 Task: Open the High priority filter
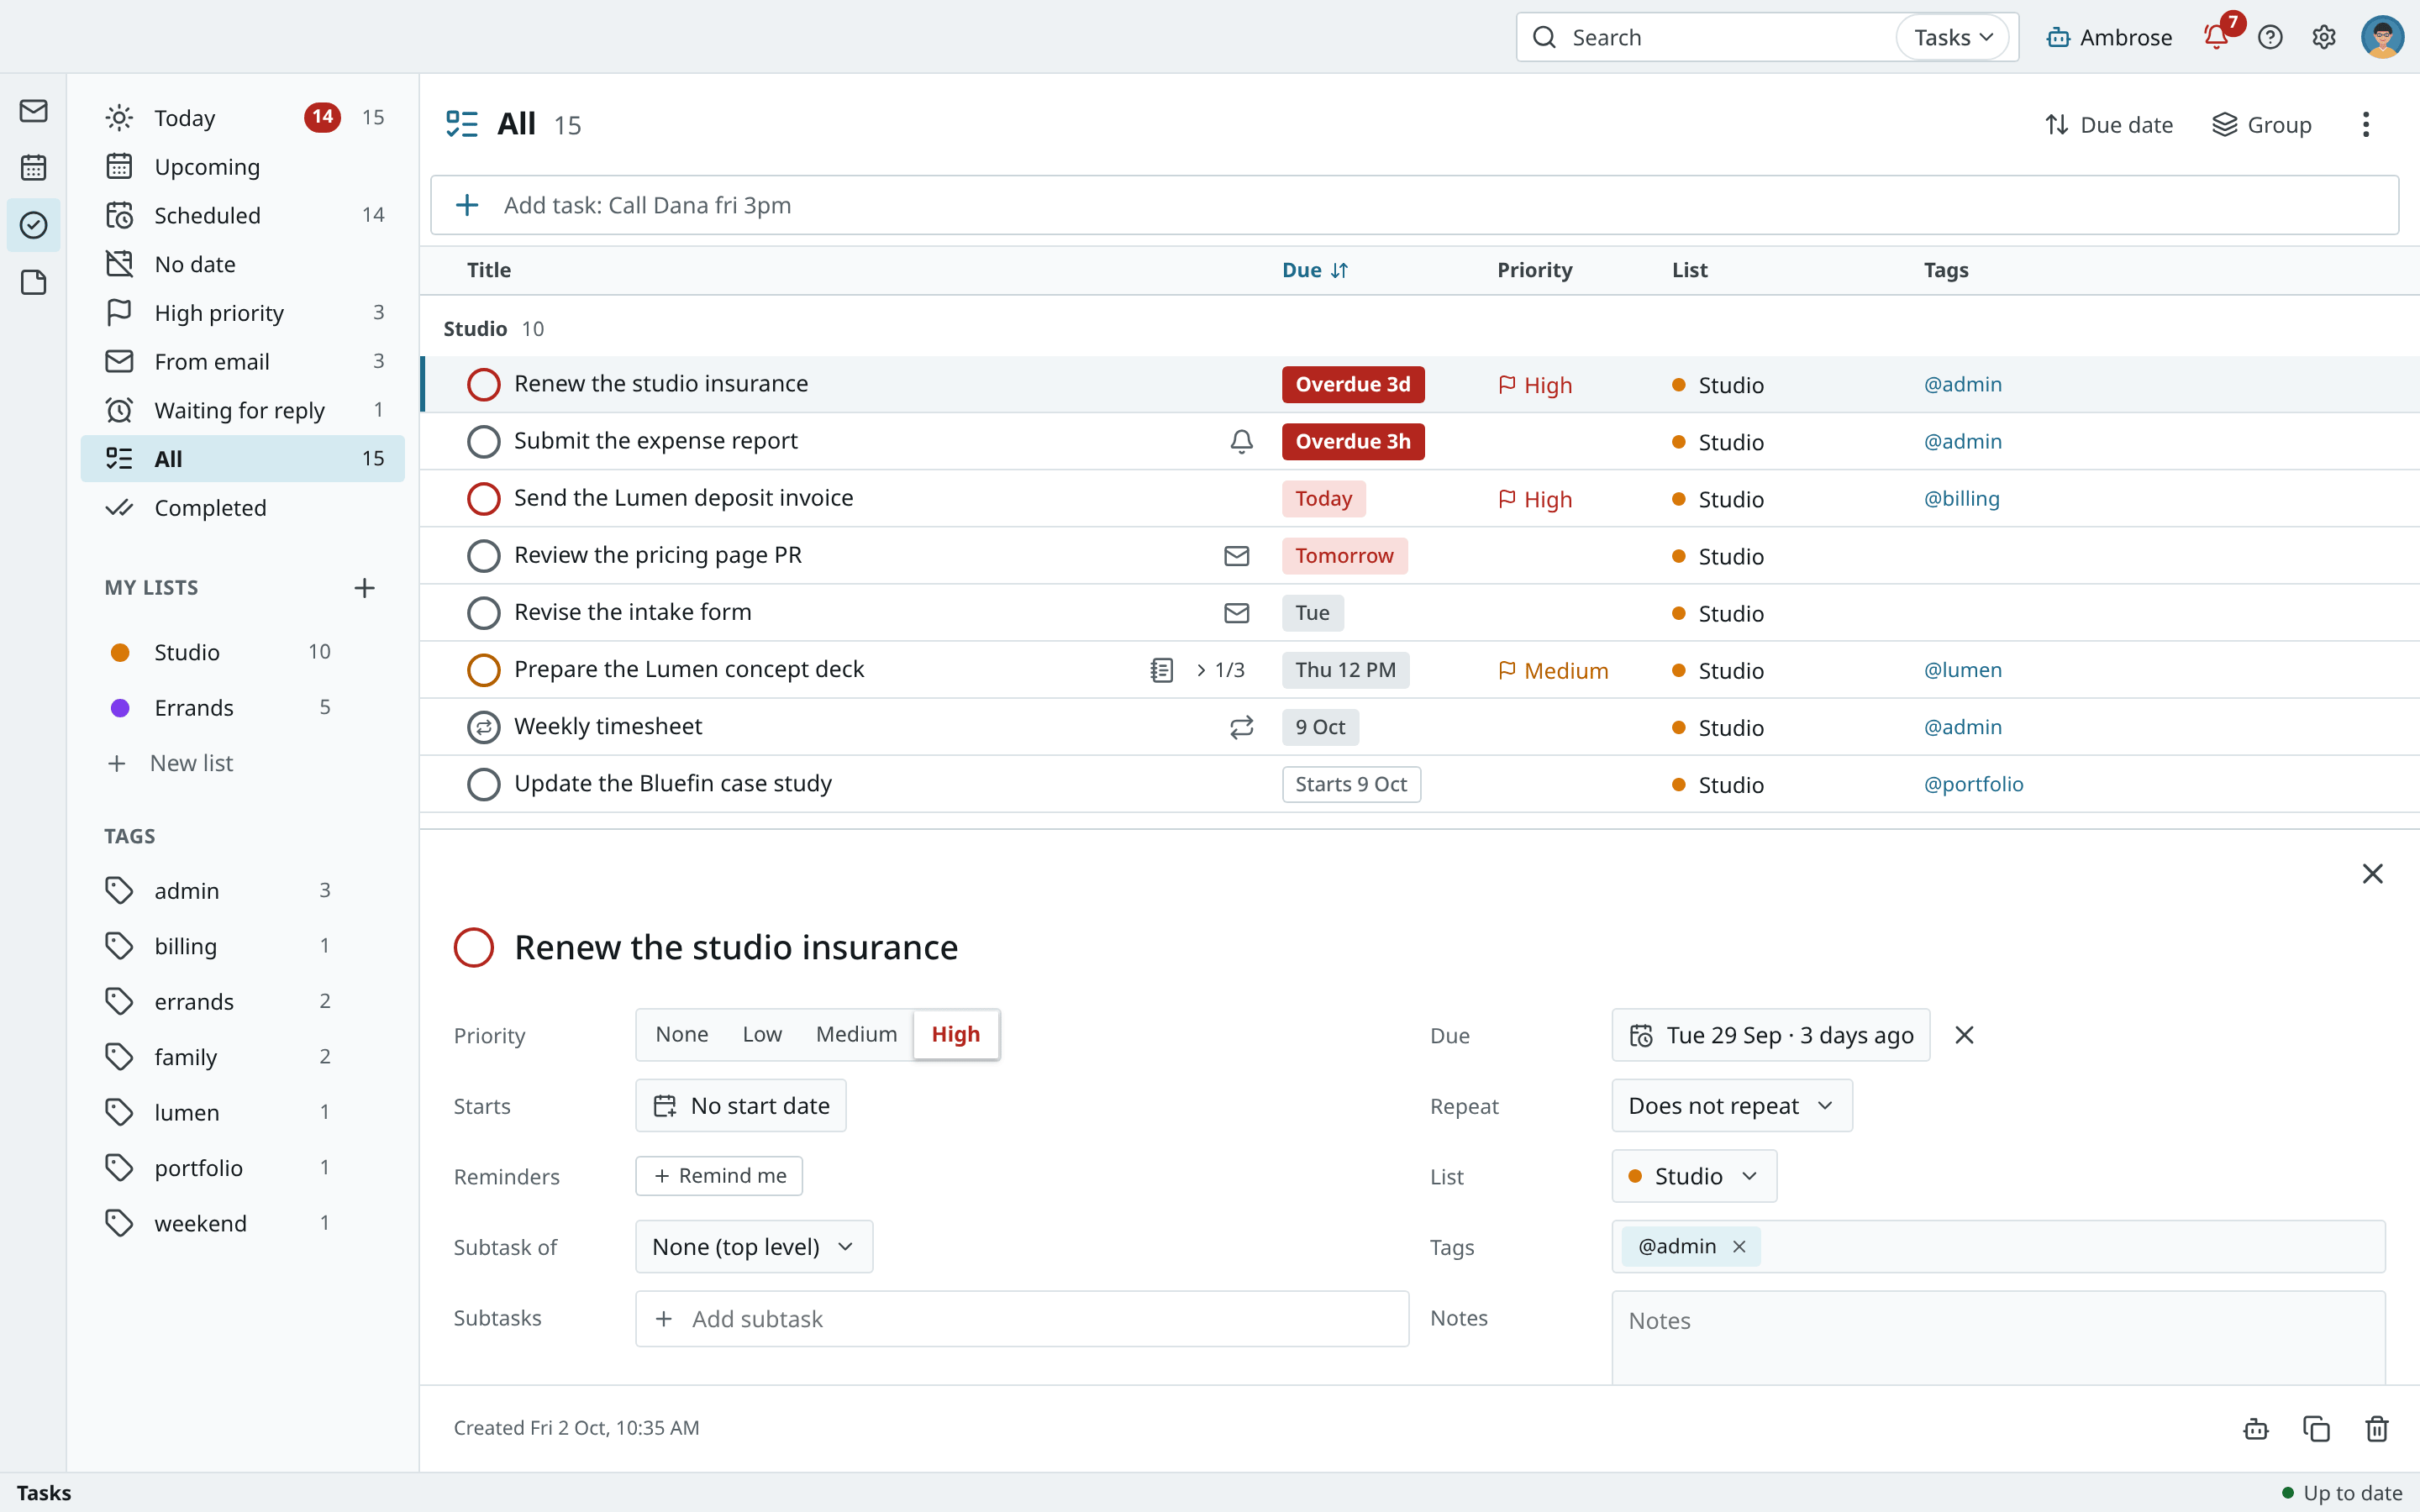tap(243, 312)
